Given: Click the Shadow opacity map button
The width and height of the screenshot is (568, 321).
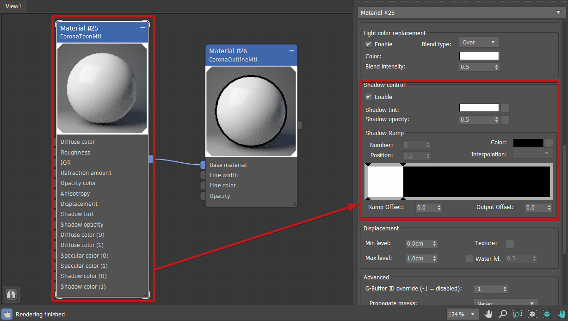Looking at the screenshot, I should pos(505,120).
